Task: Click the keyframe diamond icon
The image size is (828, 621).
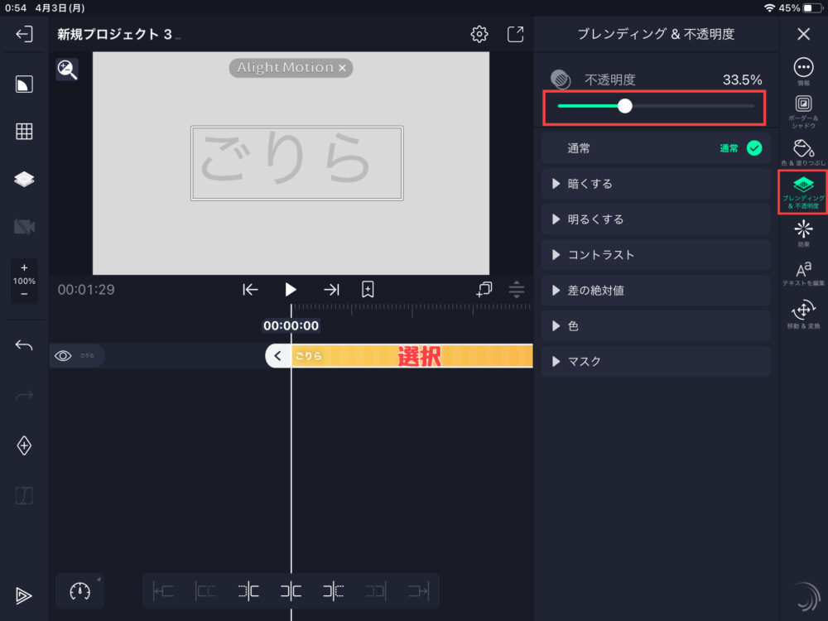Action: click(x=23, y=445)
